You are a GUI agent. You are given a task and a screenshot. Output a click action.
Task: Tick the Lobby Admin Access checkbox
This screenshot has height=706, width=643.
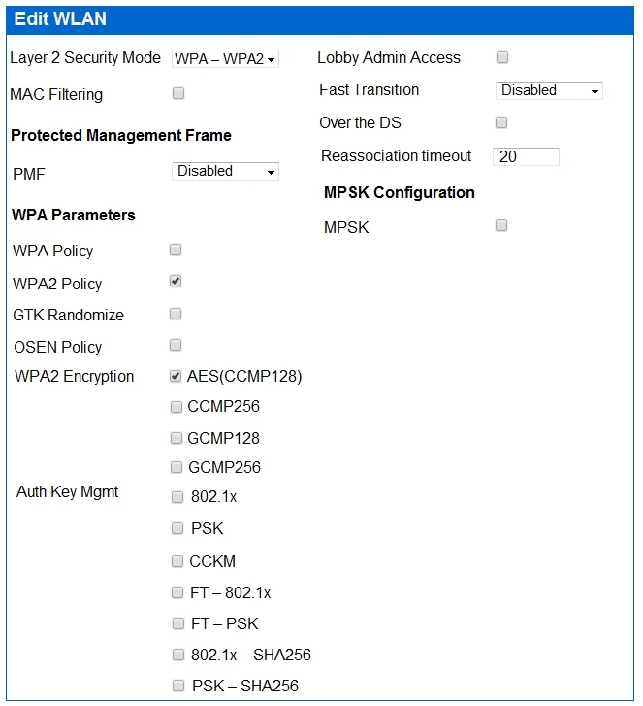coord(502,57)
